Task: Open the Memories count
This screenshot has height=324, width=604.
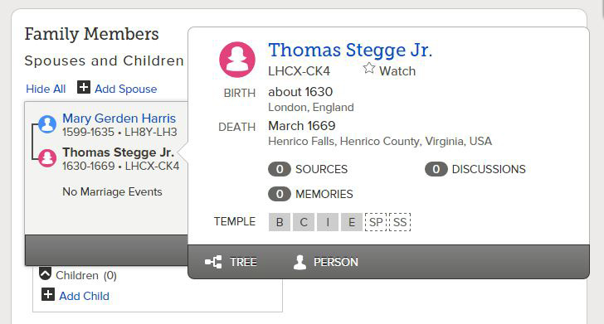Action: pyautogui.click(x=280, y=194)
